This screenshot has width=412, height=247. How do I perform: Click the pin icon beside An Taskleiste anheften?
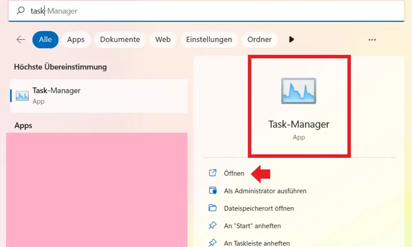[x=213, y=243]
